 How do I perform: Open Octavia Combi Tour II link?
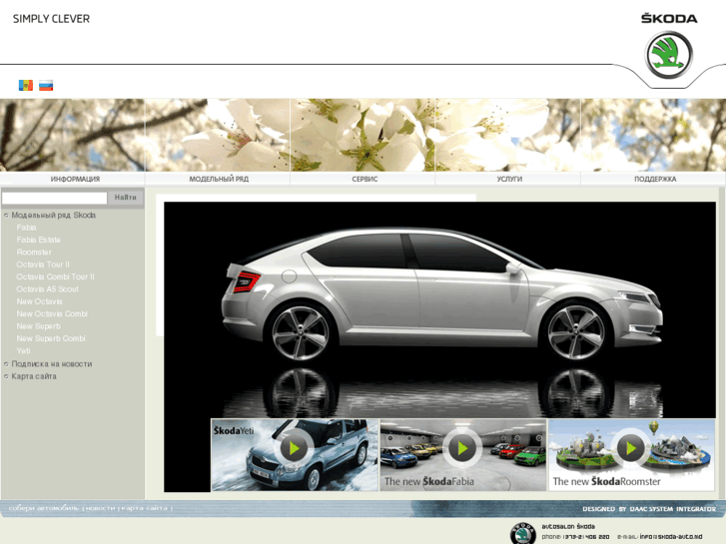(55, 276)
